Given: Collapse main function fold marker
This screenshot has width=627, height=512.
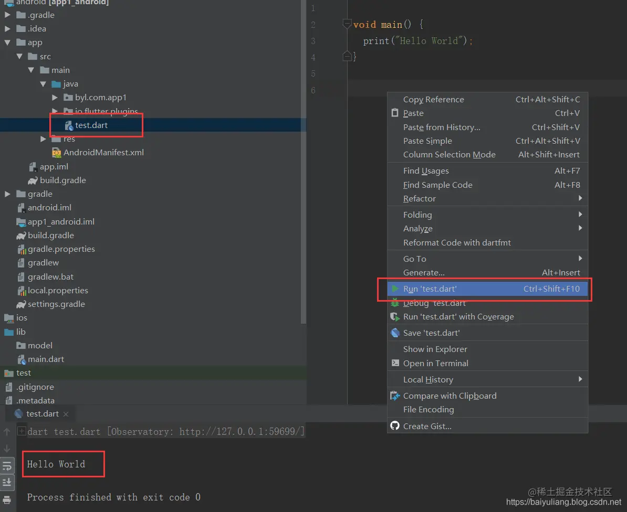Looking at the screenshot, I should click(347, 24).
